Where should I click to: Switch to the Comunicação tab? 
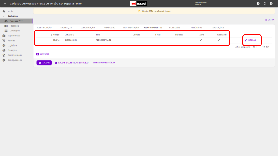87,28
